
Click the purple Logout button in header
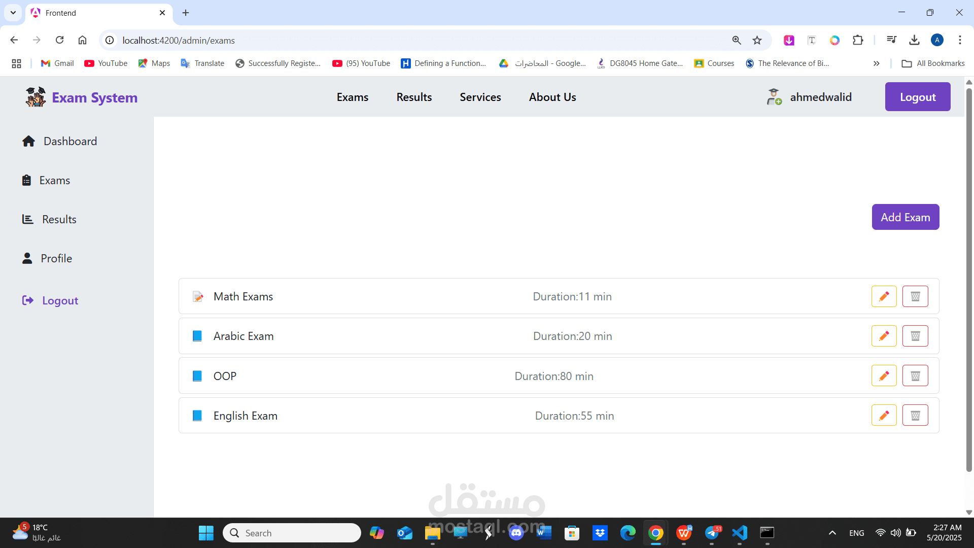click(x=917, y=97)
